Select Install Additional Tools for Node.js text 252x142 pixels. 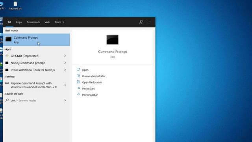pos(33,70)
